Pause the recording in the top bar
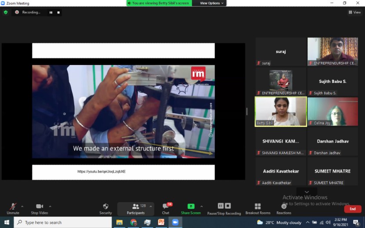 pyautogui.click(x=51, y=12)
